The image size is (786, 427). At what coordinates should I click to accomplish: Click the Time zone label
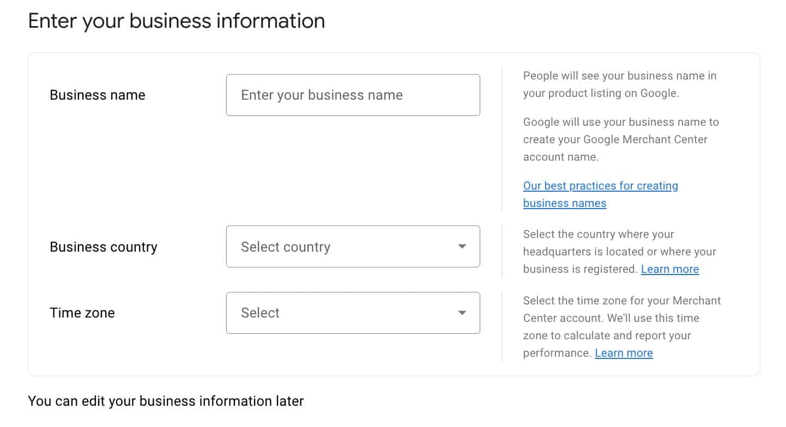pos(82,313)
